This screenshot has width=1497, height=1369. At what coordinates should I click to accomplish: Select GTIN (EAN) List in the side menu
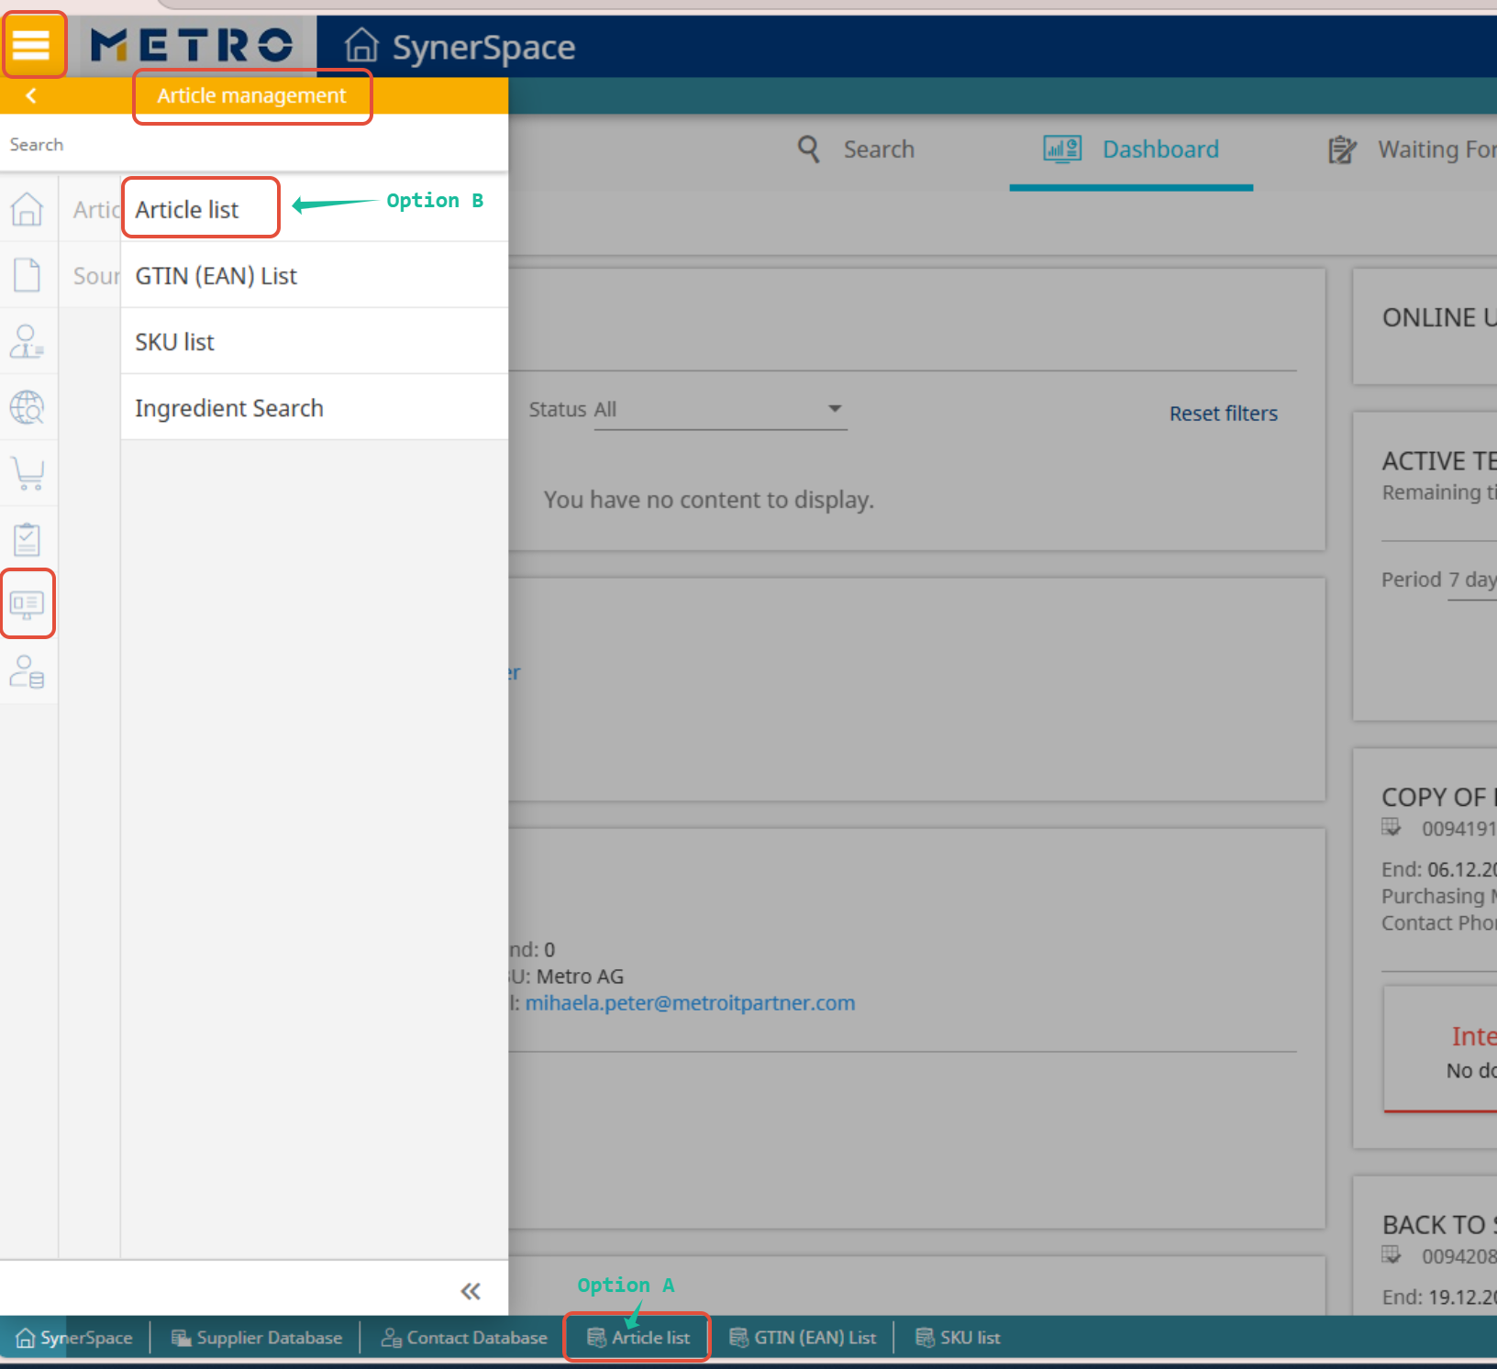pyautogui.click(x=314, y=276)
